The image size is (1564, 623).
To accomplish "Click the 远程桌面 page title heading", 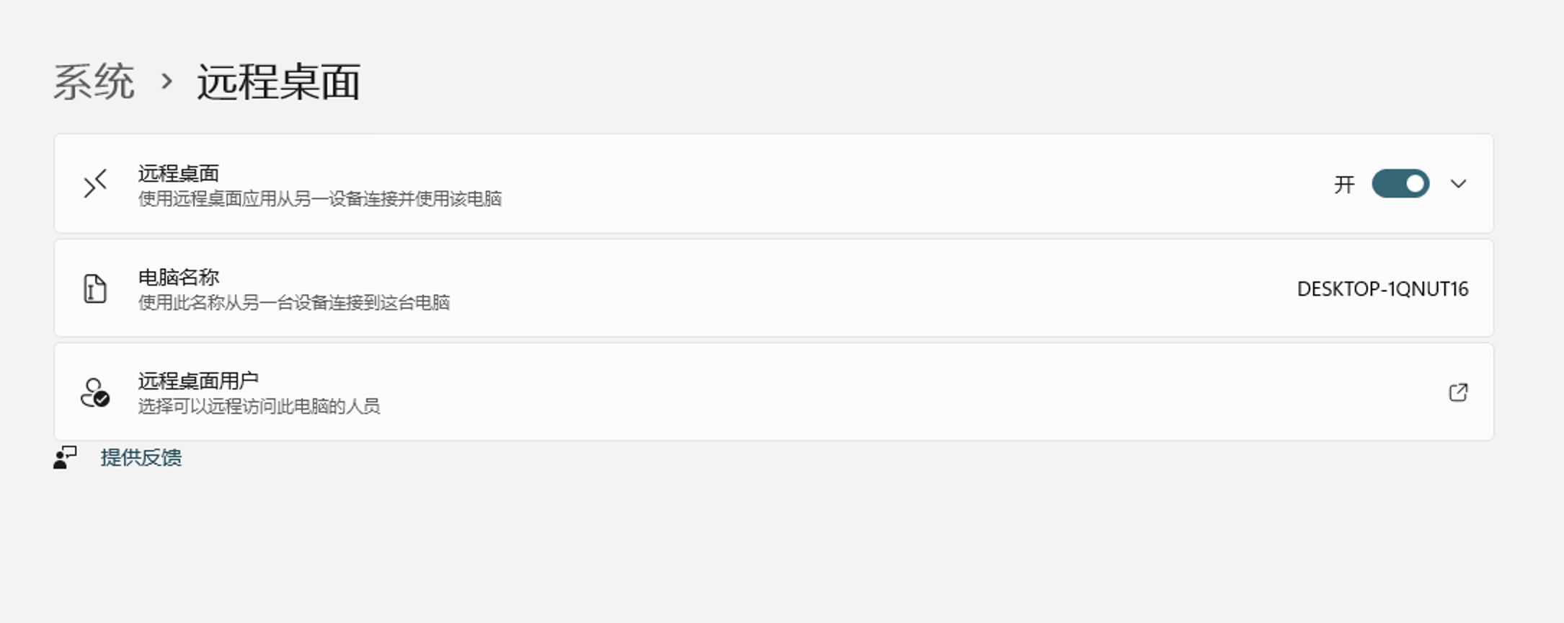I will (x=278, y=81).
